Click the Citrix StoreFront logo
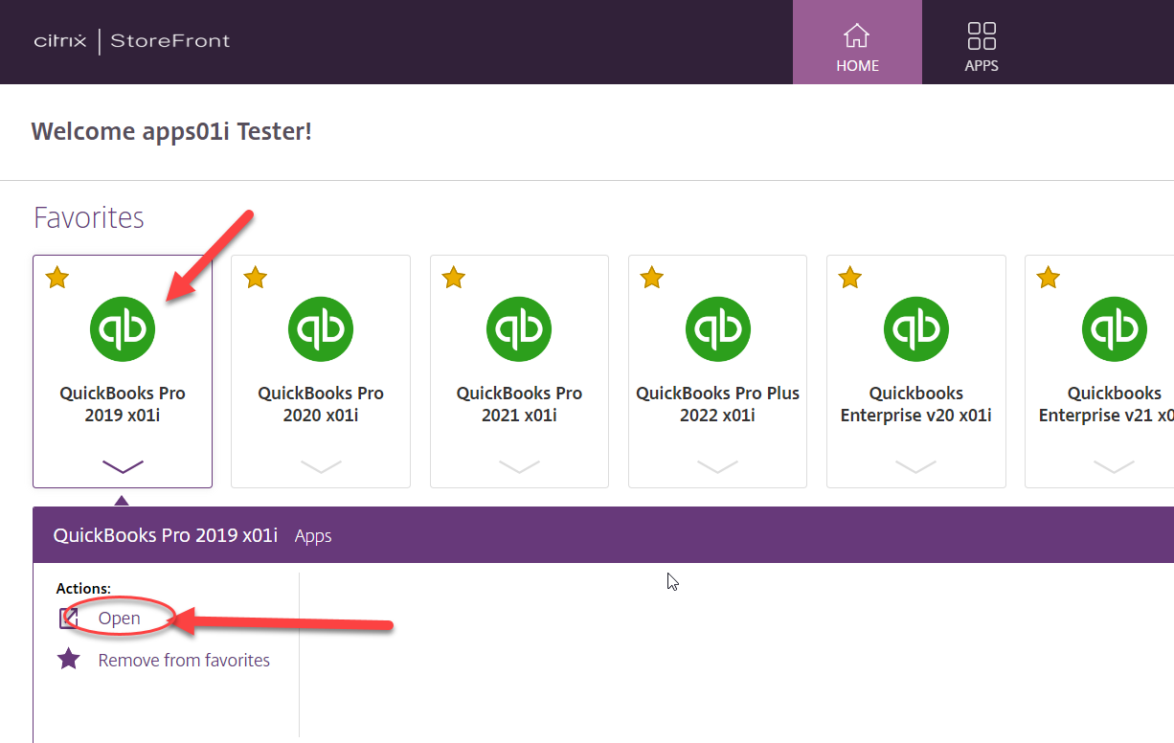This screenshot has height=743, width=1174. coord(132,41)
